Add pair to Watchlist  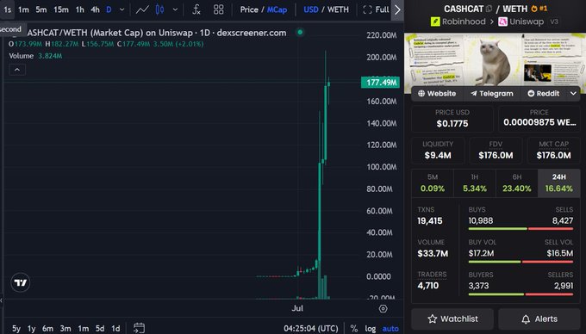click(452, 319)
